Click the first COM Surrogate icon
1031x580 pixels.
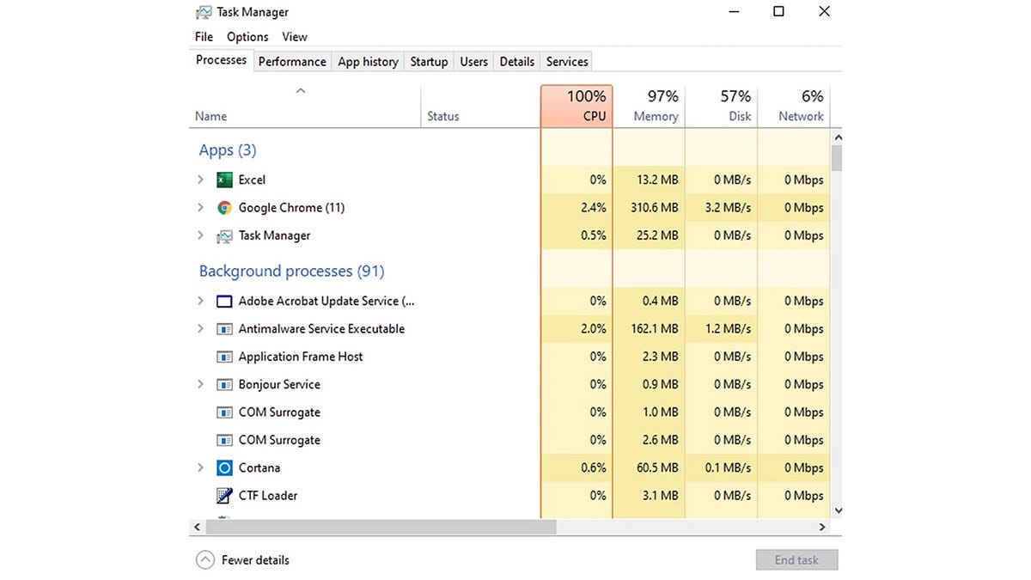[224, 412]
